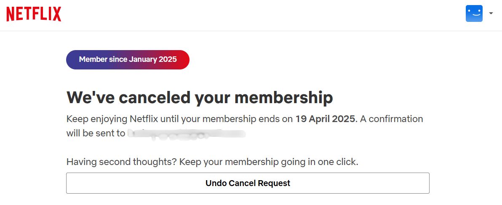The image size is (502, 205).
Task: Click the letter N of the Netflix logo
Action: (10, 14)
